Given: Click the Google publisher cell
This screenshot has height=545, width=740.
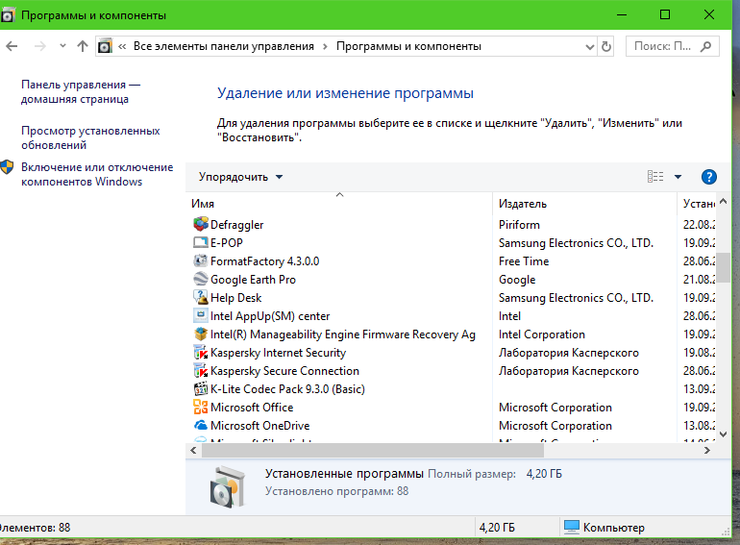Looking at the screenshot, I should (x=517, y=280).
